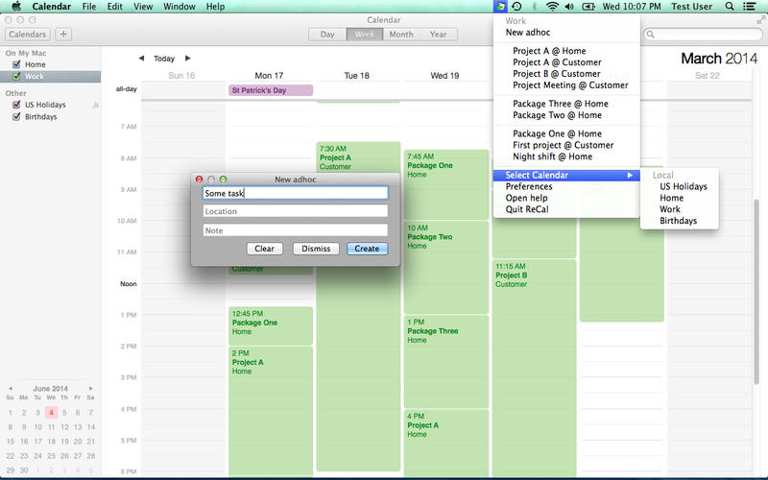Go to next week arrow
The width and height of the screenshot is (768, 480).
tap(187, 59)
